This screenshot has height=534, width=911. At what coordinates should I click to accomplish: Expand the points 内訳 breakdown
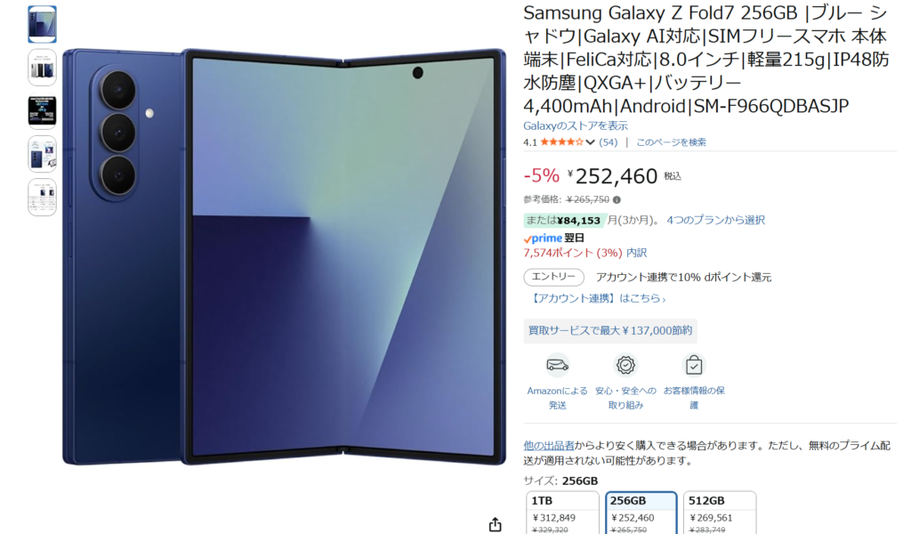tap(637, 253)
